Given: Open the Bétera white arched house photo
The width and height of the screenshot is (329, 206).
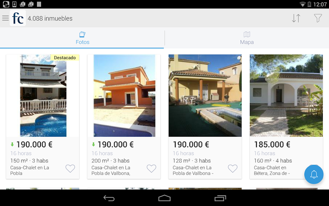Looking at the screenshot, I should click(x=286, y=96).
